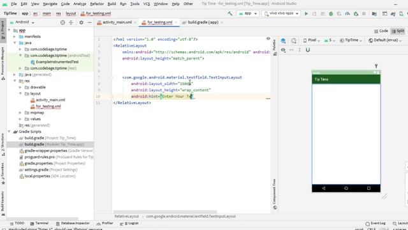Expand the values folder
408x230 pixels.
20,119
